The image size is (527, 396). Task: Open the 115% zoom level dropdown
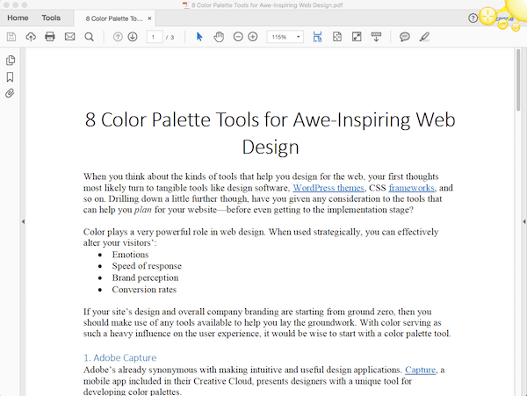[285, 37]
